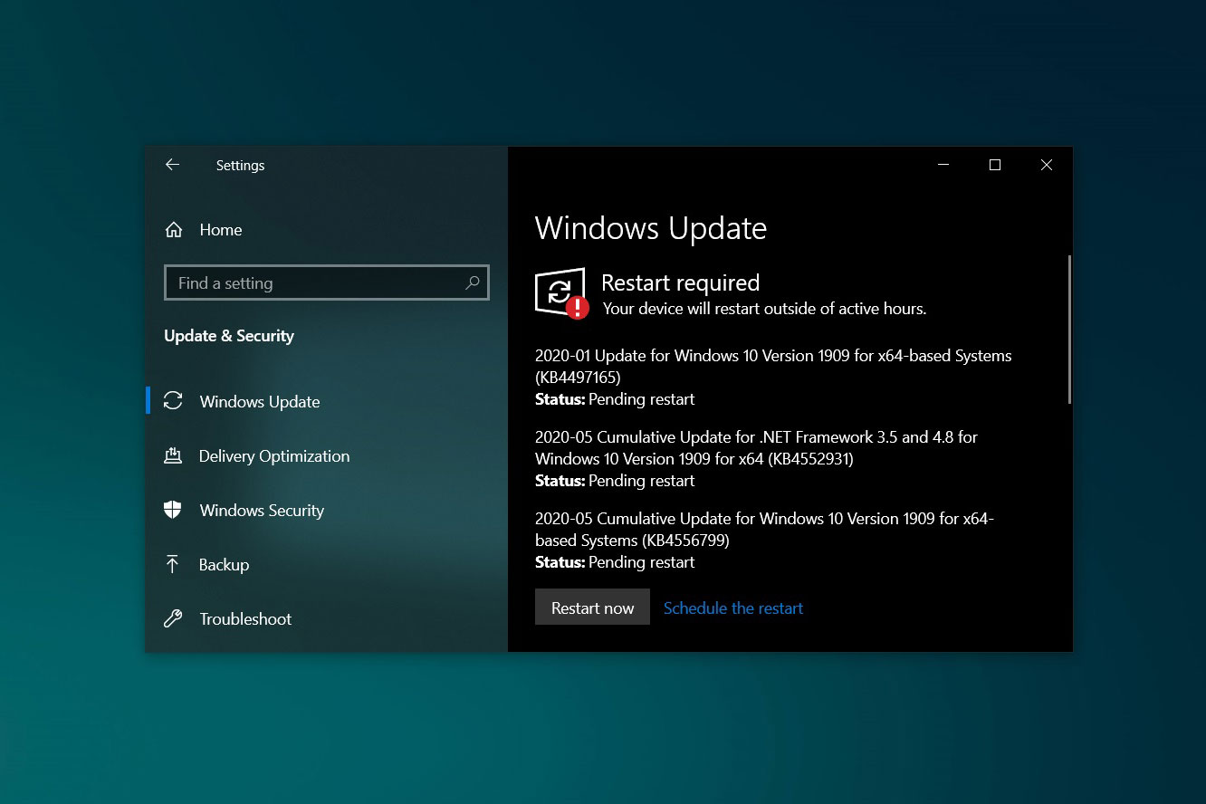This screenshot has height=804, width=1206.
Task: Select Troubleshoot in the sidebar
Action: (326, 618)
